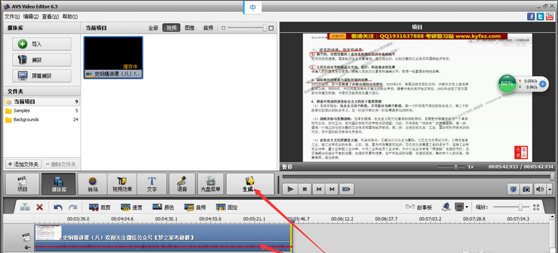Click the video track clapperboard icon

(25, 237)
